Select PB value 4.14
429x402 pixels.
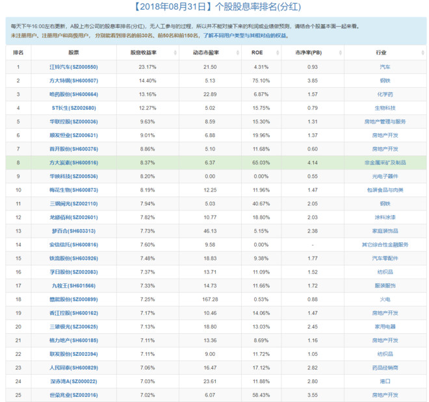click(x=313, y=162)
